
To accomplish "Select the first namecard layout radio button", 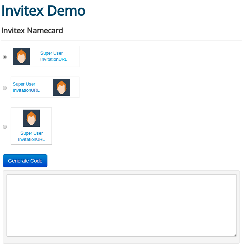I will point(5,57).
